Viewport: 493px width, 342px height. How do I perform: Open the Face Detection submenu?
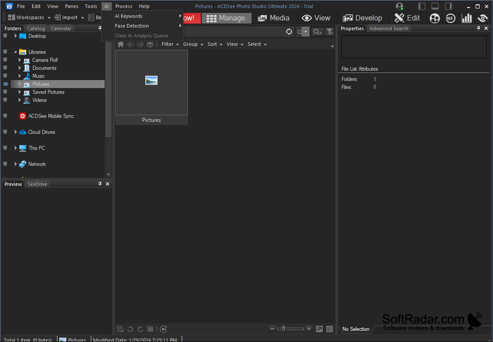pos(142,26)
